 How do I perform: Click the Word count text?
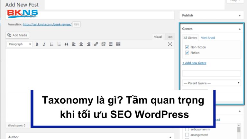click(16, 125)
